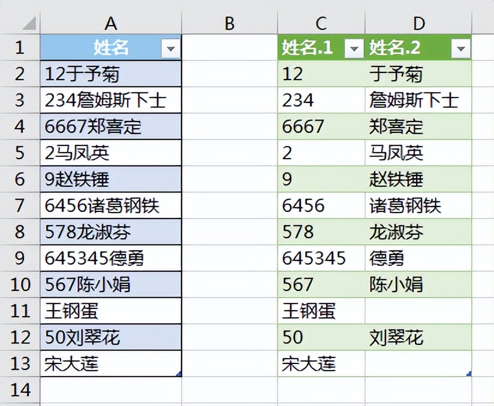Select row 13 header
Image resolution: width=494 pixels, height=406 pixels.
[20, 363]
